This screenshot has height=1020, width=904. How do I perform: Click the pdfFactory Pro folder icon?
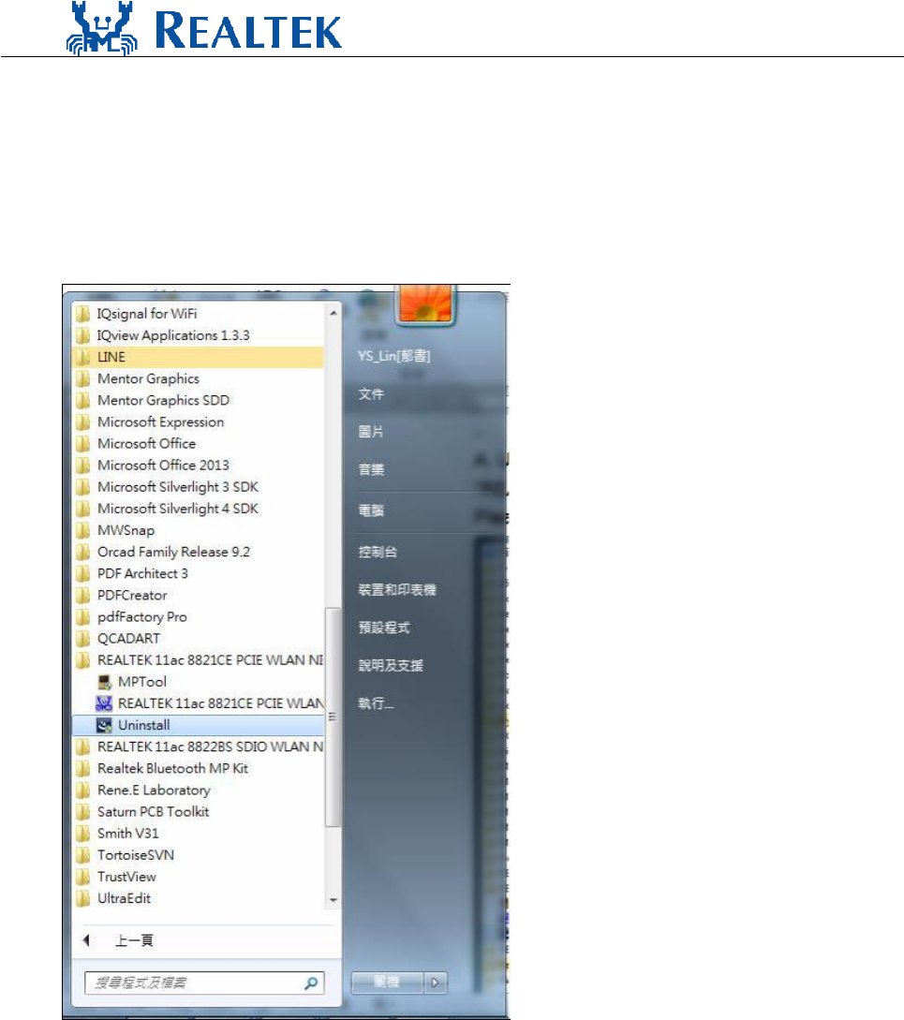tap(82, 616)
